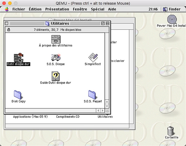Click the horizontal scroll left arrow in Utilitaires
The width and height of the screenshot is (186, 146).
[x=98, y=111]
